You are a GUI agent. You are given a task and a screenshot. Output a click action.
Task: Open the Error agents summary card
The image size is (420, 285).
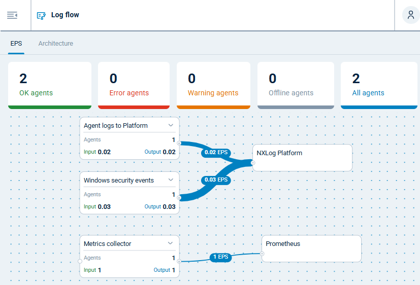point(134,85)
